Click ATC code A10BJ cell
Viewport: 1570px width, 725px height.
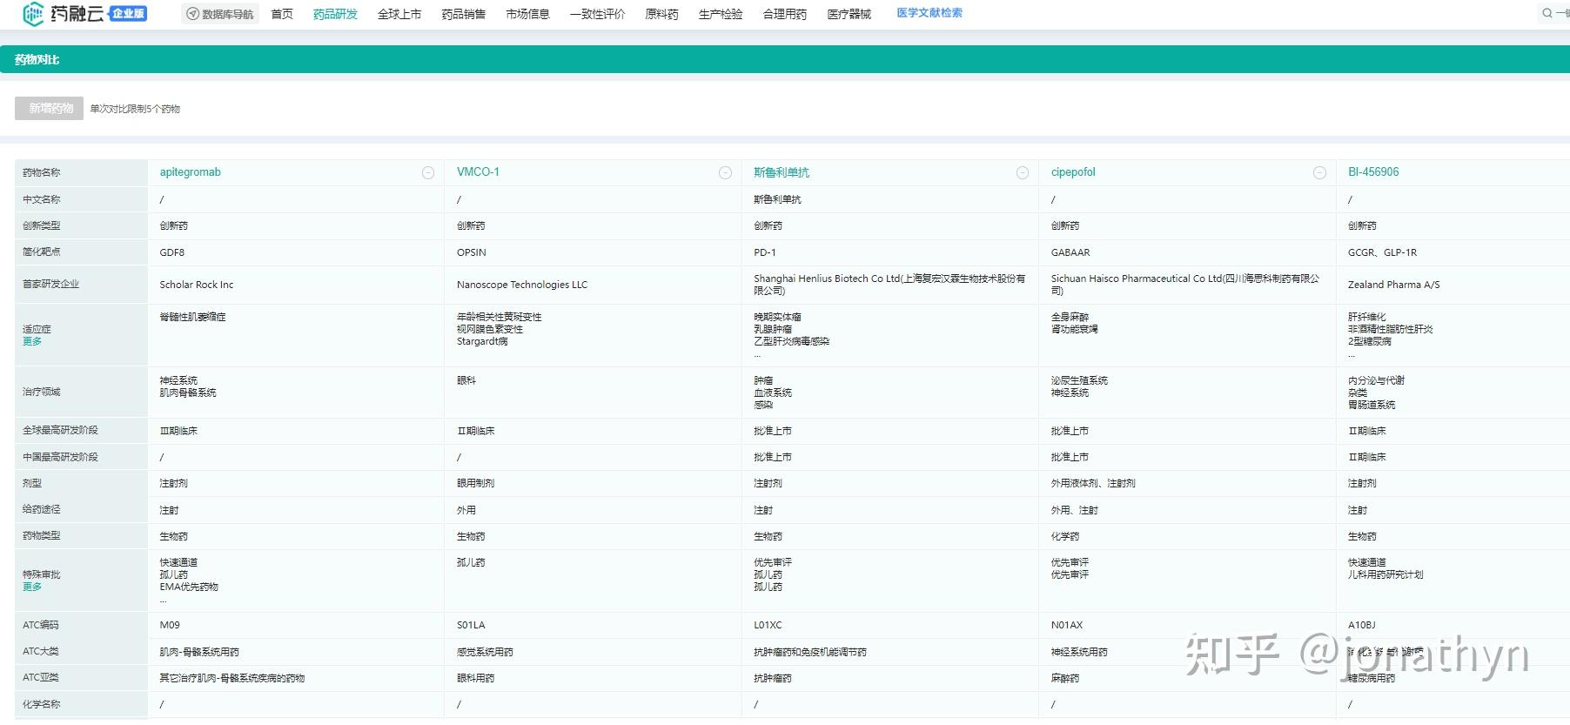(x=1362, y=625)
